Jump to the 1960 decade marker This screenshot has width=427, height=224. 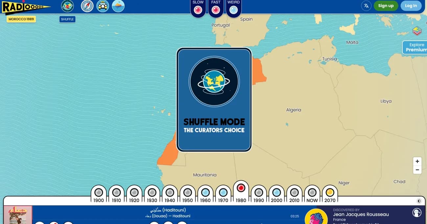tap(205, 194)
